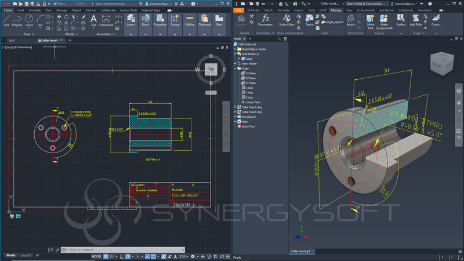Click the Dimension annotation tool
The width and height of the screenshot is (464, 261).
coord(106,20)
